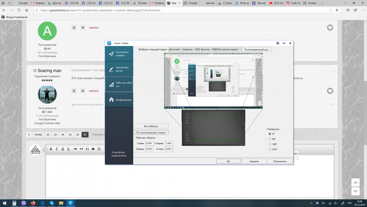Image resolution: width=367 pixels, height=207 pixels.
Task: Open the Информация home icon section
Action: tap(119, 100)
